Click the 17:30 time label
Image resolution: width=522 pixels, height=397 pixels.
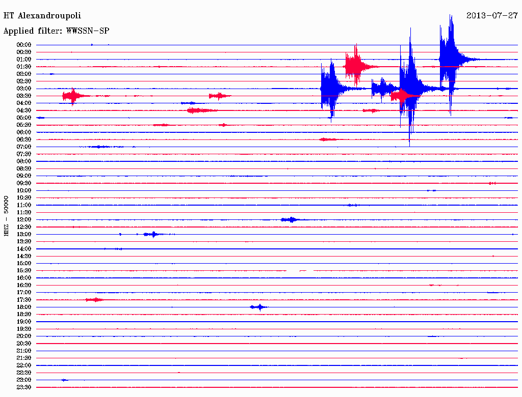(24, 300)
